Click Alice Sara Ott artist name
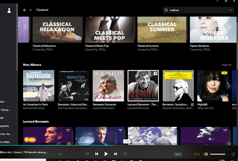Viewport: 238px width, 161px height. click(x=205, y=108)
